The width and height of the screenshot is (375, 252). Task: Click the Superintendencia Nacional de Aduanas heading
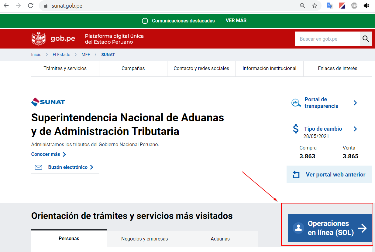tap(128, 124)
